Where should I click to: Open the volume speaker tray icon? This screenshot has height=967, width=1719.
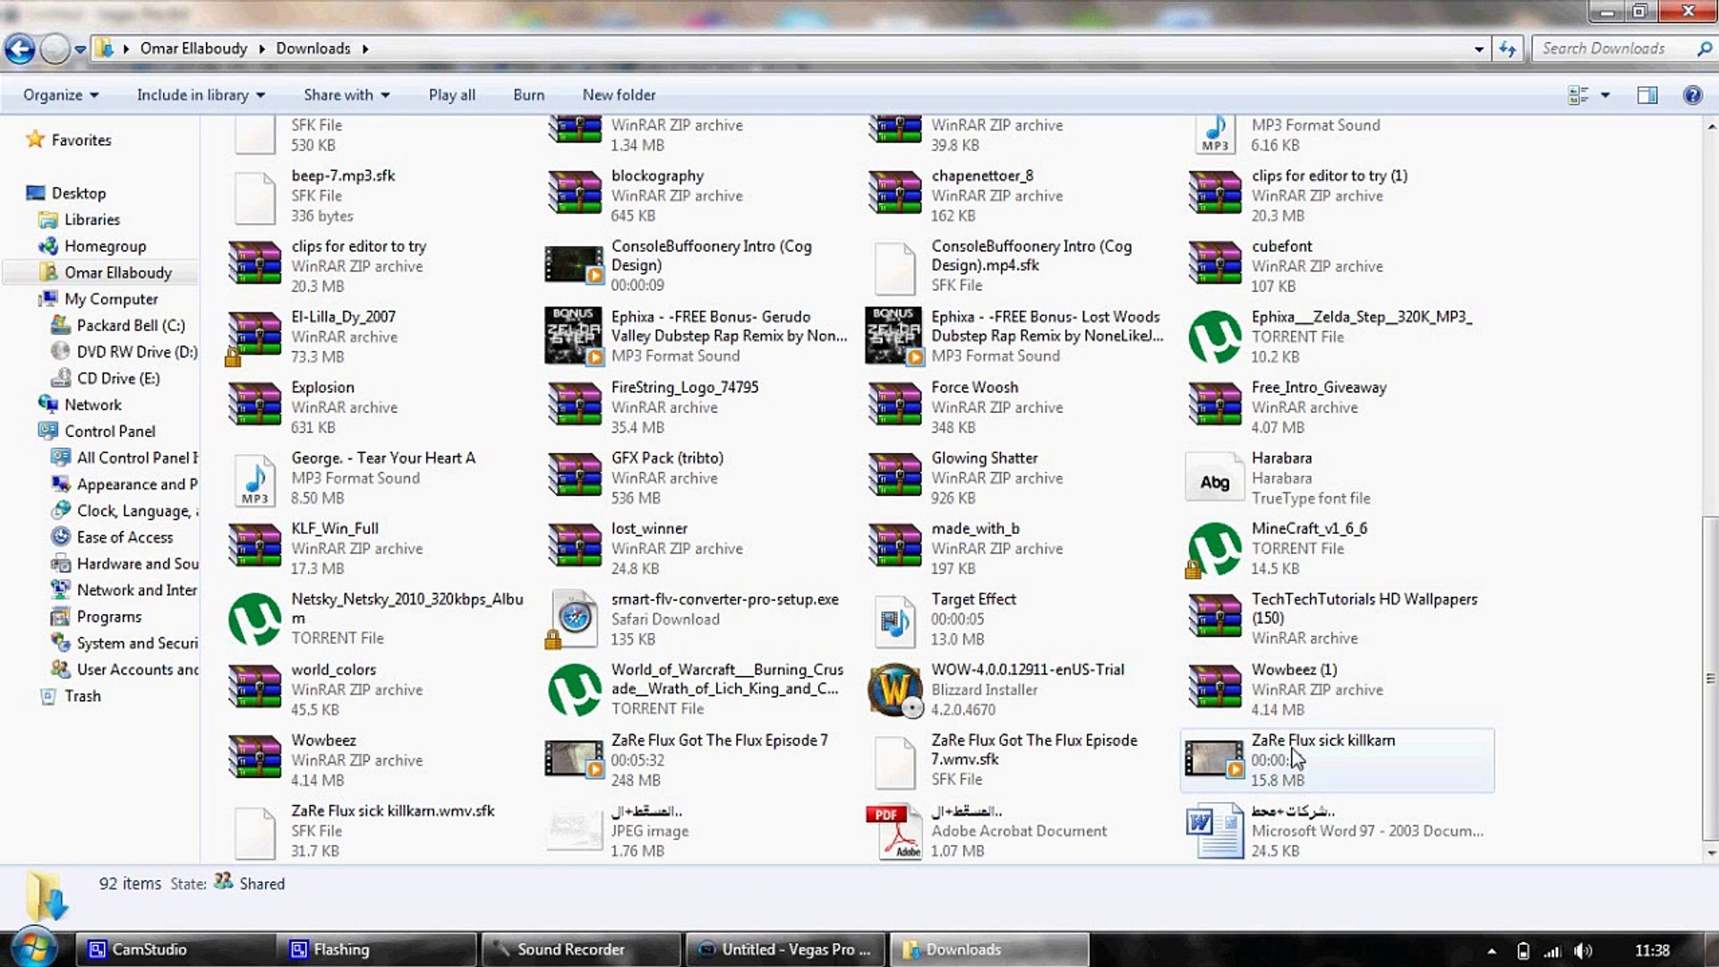point(1583,951)
